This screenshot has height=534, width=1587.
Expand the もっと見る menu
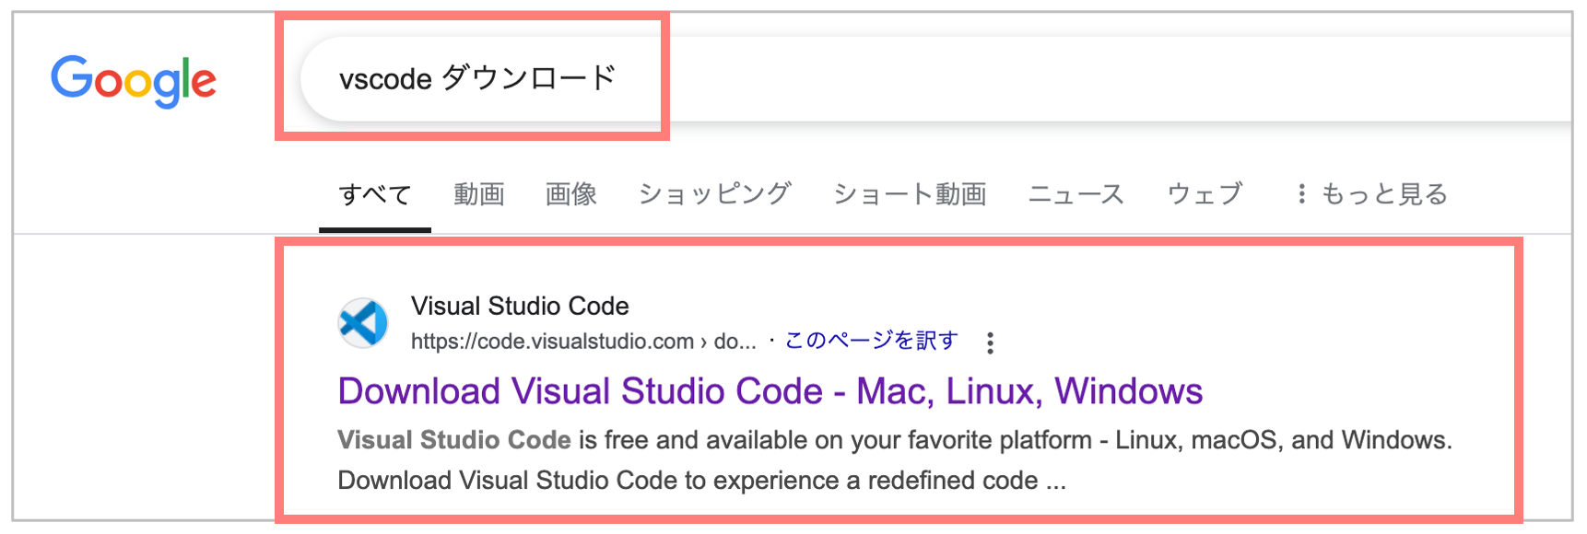tap(1371, 194)
